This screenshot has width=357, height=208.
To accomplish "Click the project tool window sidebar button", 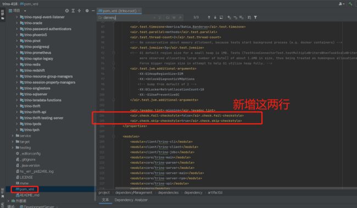I will (3, 15).
